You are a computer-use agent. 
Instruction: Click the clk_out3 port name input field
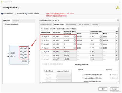(x=58, y=44)
